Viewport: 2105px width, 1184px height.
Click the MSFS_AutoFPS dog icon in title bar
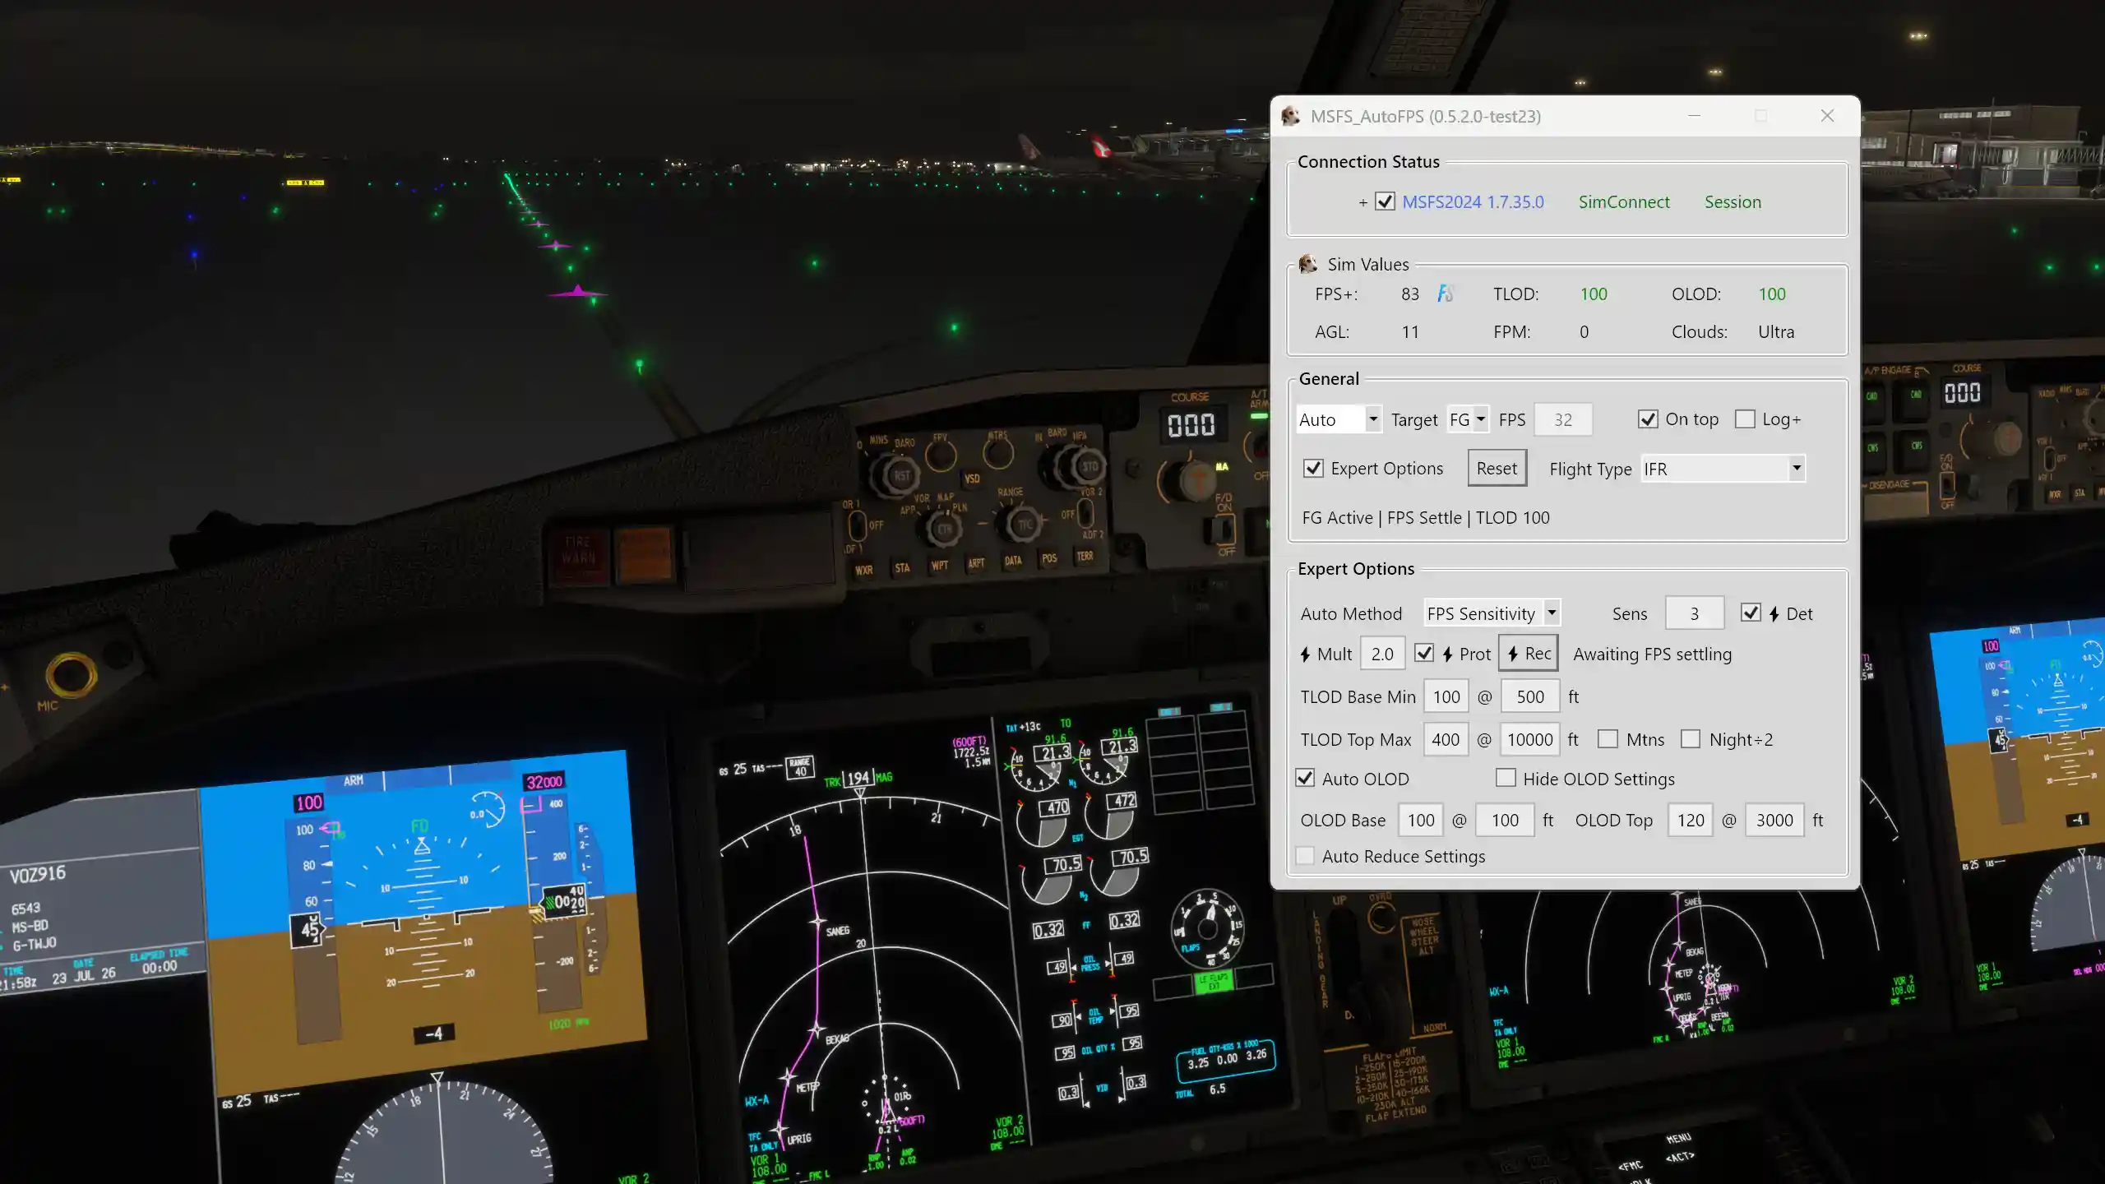[x=1291, y=116]
